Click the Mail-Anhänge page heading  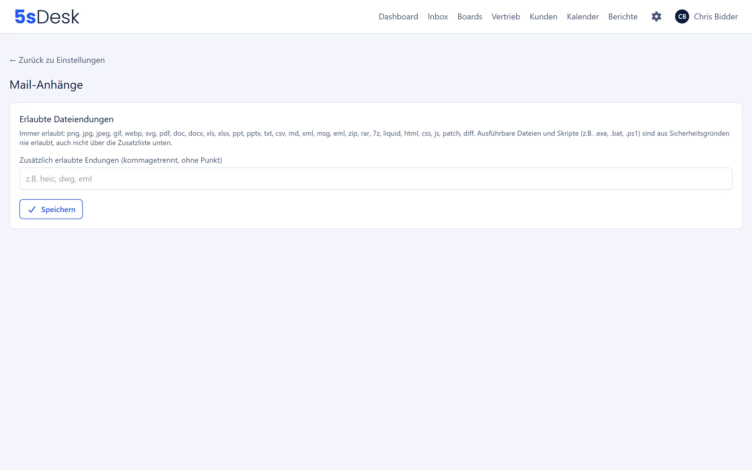(46, 85)
